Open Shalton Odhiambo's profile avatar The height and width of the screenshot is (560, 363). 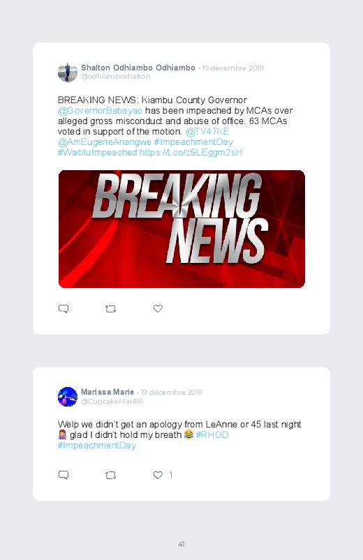[68, 72]
